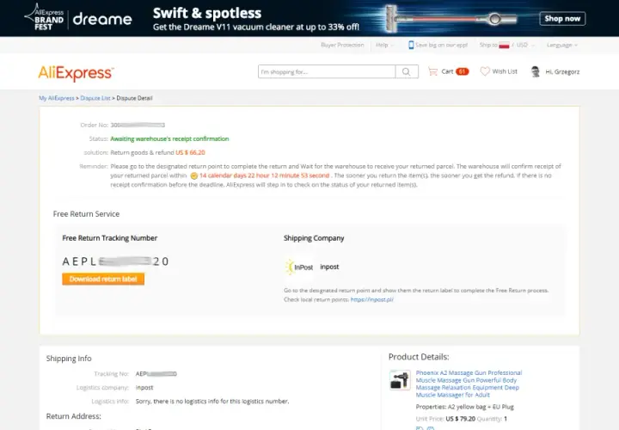Image resolution: width=619 pixels, height=430 pixels.
Task: Open the Language dropdown
Action: tap(562, 45)
